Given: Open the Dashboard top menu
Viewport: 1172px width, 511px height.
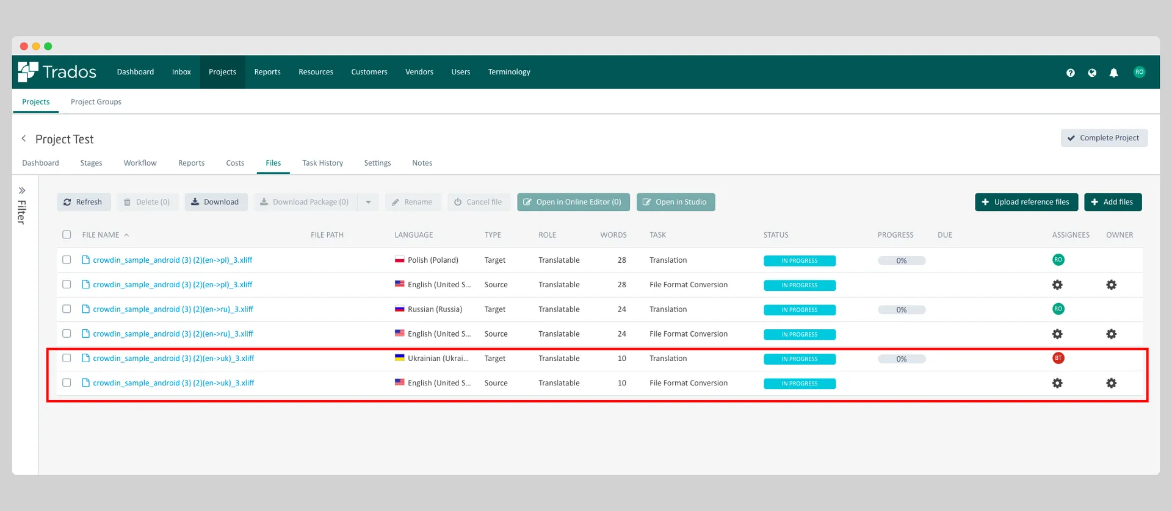Looking at the screenshot, I should point(136,72).
